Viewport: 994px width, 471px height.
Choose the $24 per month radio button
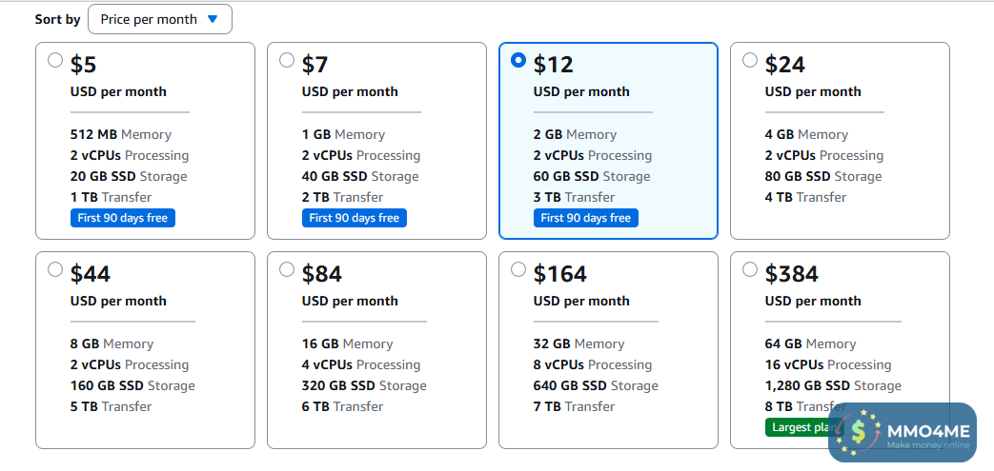(x=750, y=60)
